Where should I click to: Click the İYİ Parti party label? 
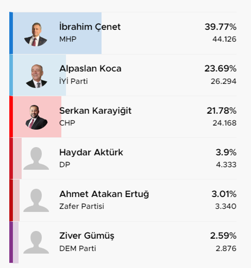[73, 81]
